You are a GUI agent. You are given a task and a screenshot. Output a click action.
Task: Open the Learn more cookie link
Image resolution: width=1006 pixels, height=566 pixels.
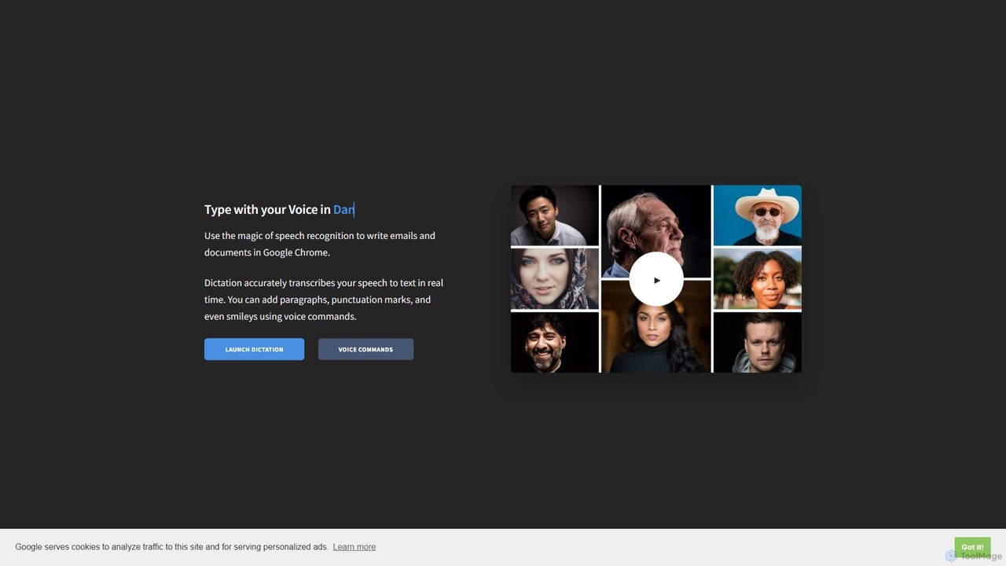point(354,547)
